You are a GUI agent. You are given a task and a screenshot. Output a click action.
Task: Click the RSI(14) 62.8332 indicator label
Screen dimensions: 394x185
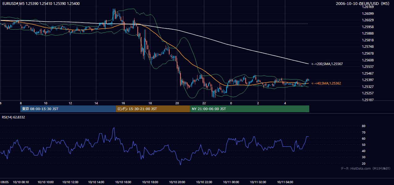[x=14, y=117]
